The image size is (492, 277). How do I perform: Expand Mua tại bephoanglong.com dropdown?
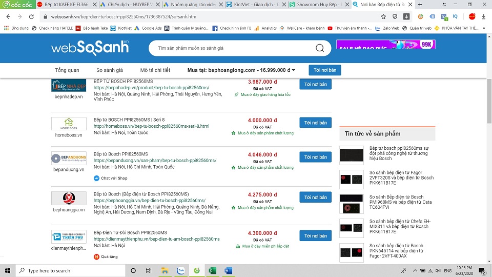241,70
